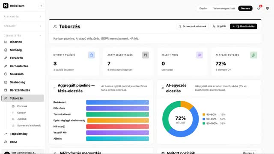This screenshot has width=274, height=154.
Task: Open the Pozíciók submenu item
Action: 26,106
